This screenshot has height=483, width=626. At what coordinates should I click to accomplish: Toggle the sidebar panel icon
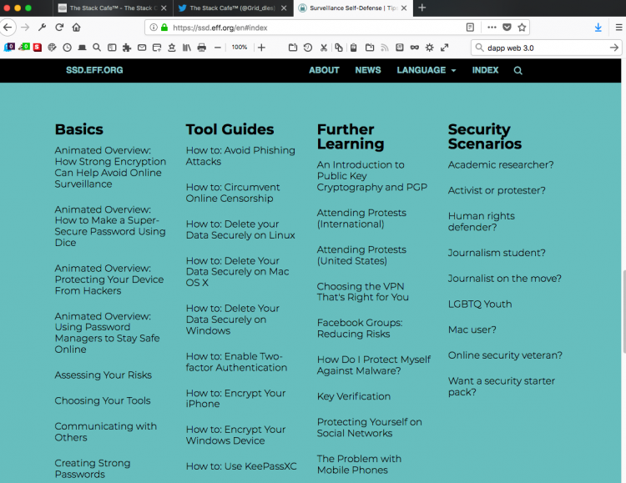click(112, 48)
